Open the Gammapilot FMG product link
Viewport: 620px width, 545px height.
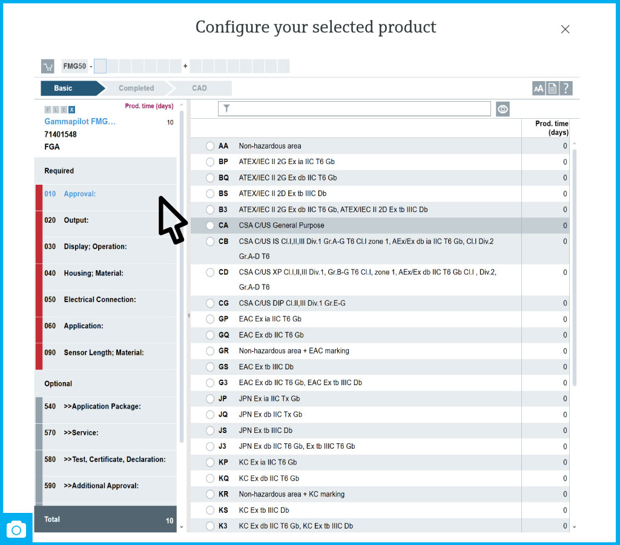click(80, 122)
